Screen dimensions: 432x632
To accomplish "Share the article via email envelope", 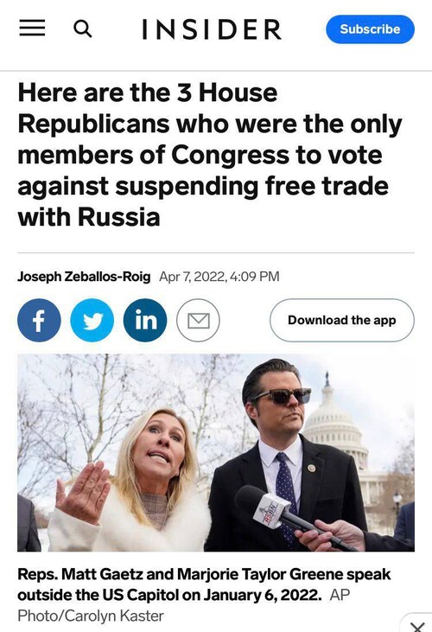I will pyautogui.click(x=198, y=321).
